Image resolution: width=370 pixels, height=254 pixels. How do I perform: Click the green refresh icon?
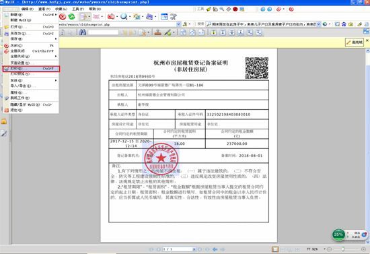pos(71,17)
